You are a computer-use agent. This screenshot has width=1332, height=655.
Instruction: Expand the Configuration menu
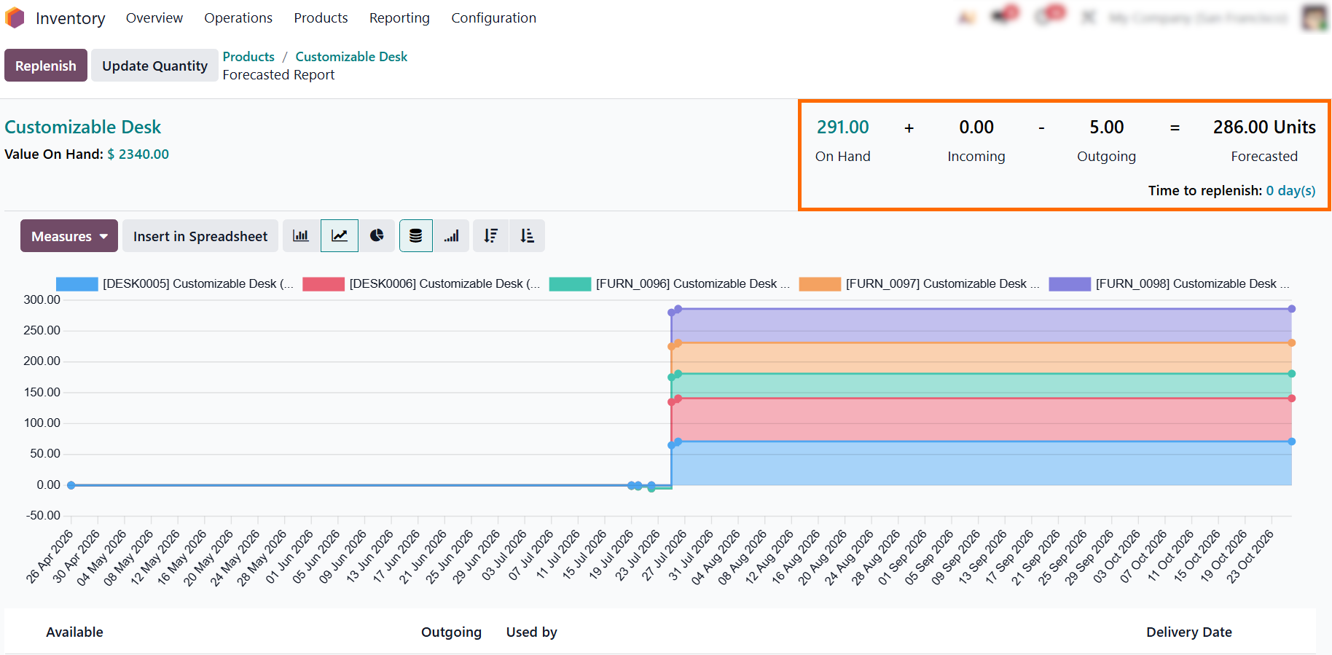(493, 18)
